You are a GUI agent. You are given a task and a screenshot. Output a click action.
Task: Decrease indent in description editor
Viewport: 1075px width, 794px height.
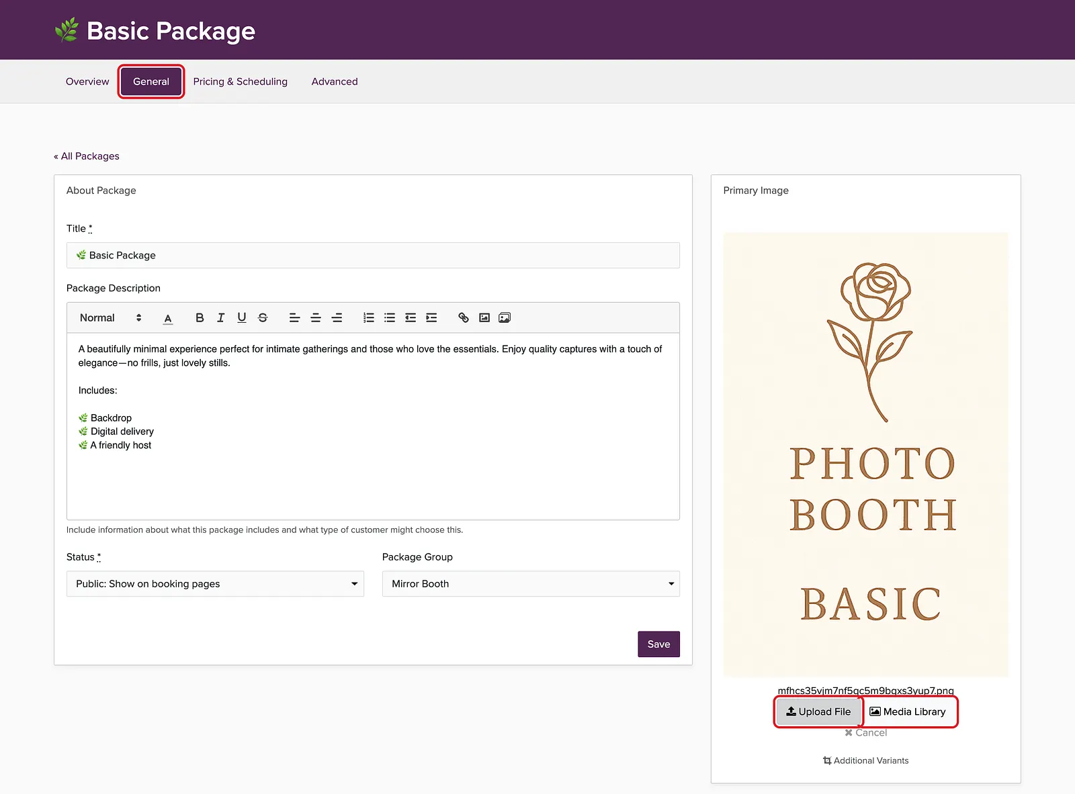[411, 317]
